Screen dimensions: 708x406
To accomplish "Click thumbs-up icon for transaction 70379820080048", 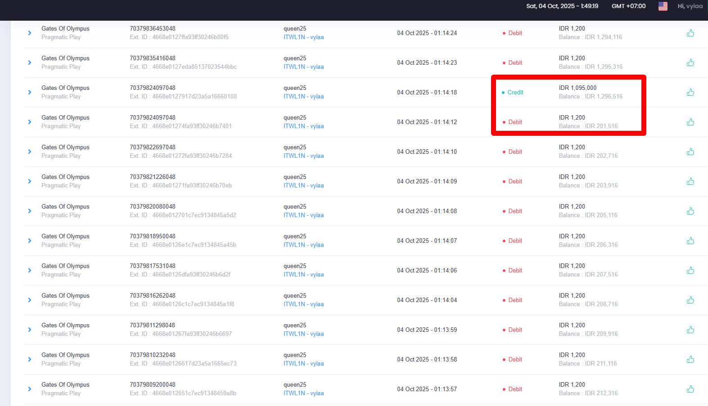I will (x=690, y=211).
